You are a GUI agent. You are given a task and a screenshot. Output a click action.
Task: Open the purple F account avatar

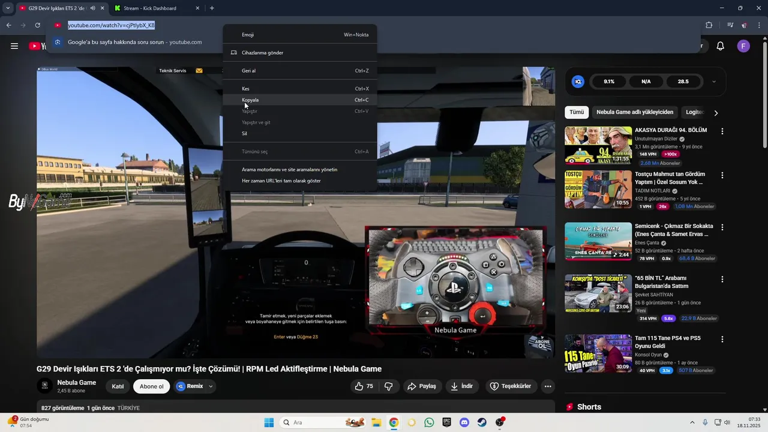click(743, 46)
